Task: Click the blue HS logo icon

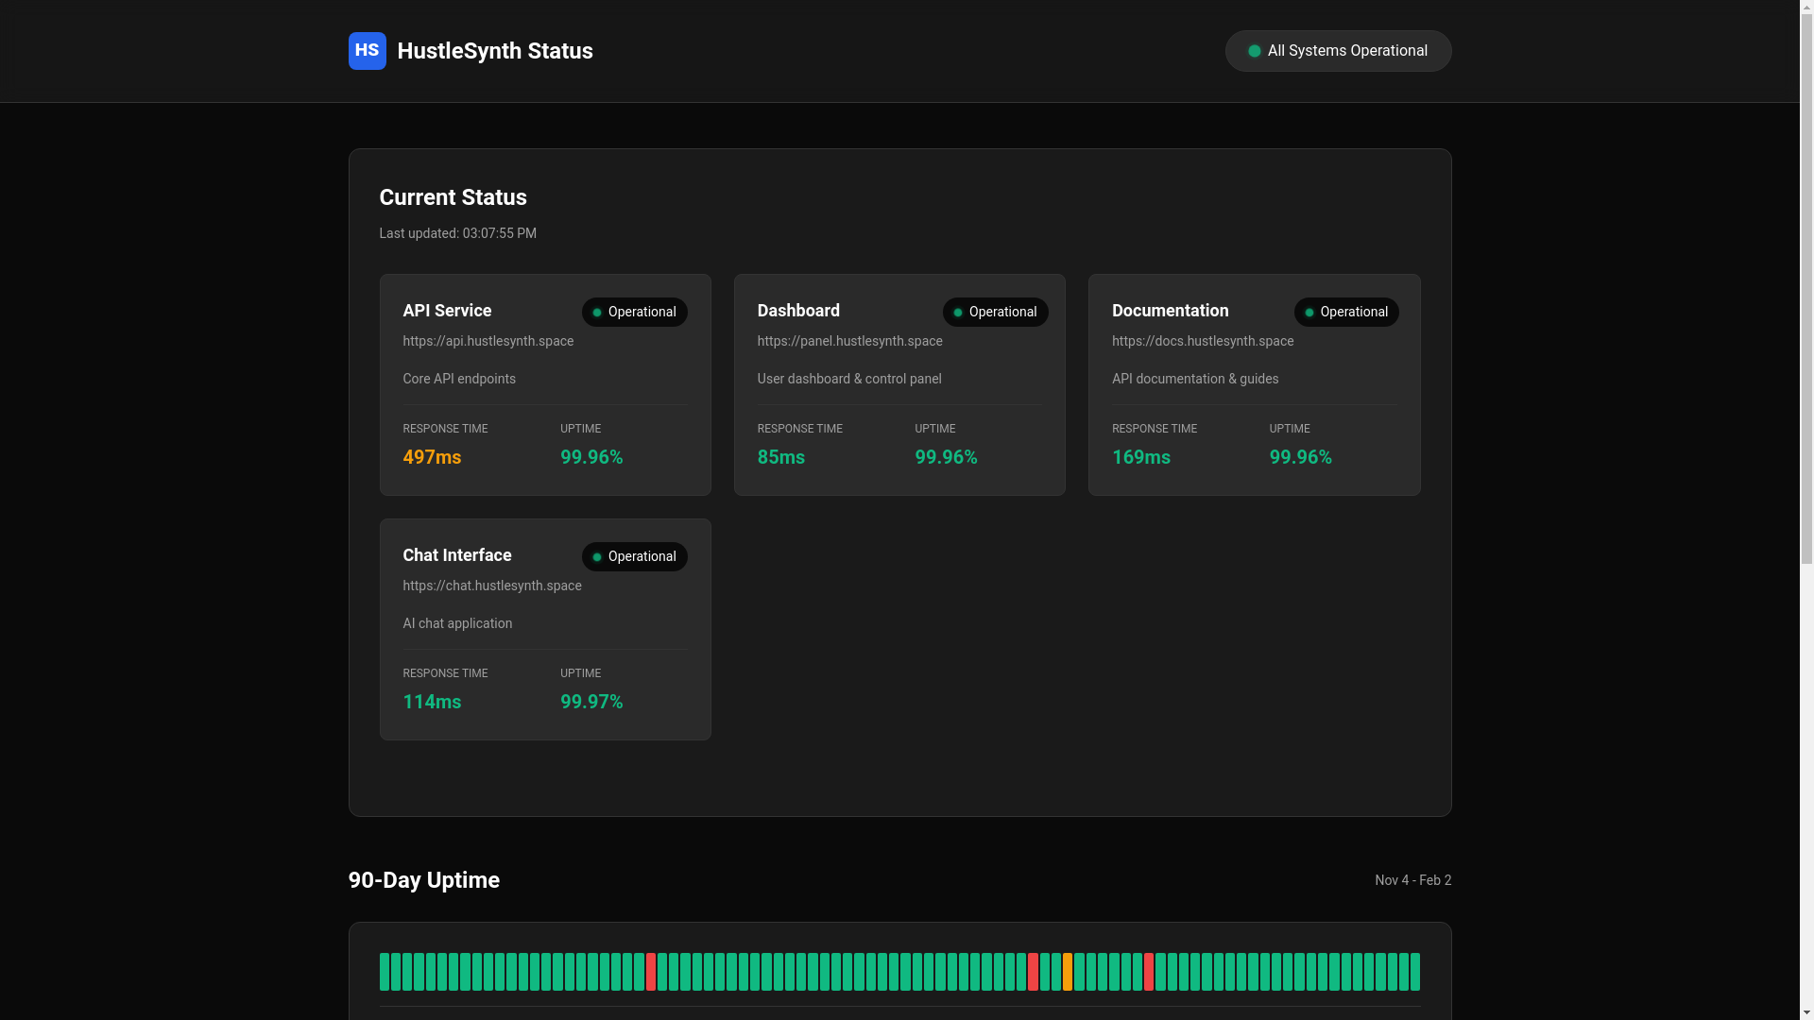Action: [367, 51]
